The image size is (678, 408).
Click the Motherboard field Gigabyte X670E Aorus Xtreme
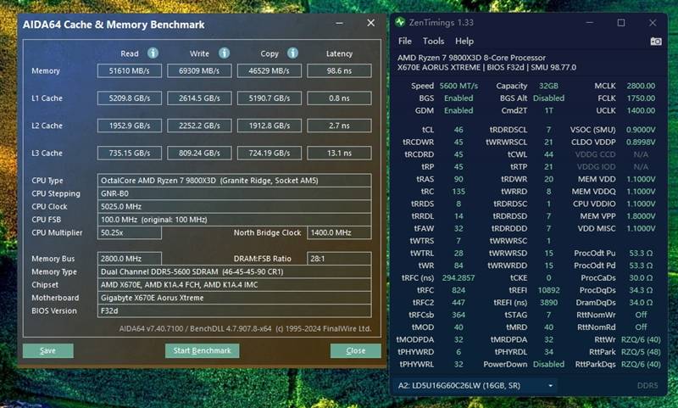(235, 298)
